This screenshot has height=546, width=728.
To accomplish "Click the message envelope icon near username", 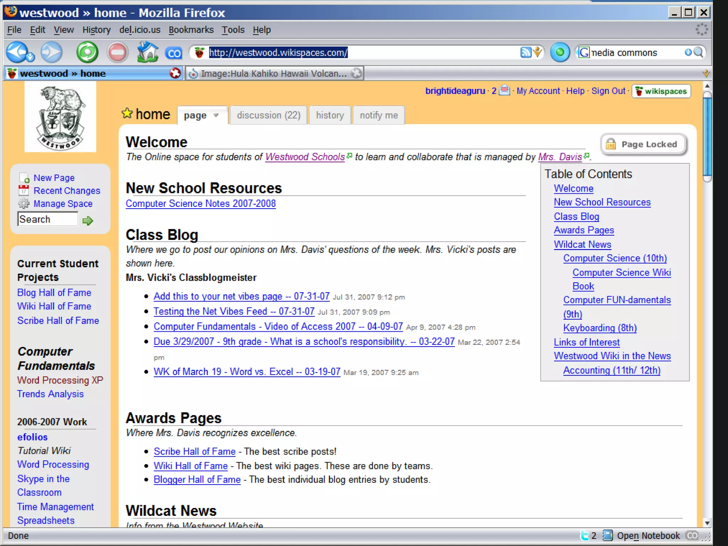I will click(x=504, y=91).
